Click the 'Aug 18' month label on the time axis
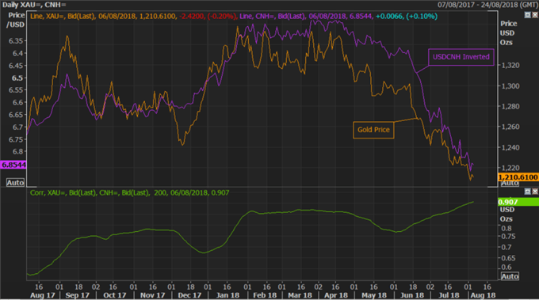Image resolution: width=539 pixels, height=300 pixels. 483,295
